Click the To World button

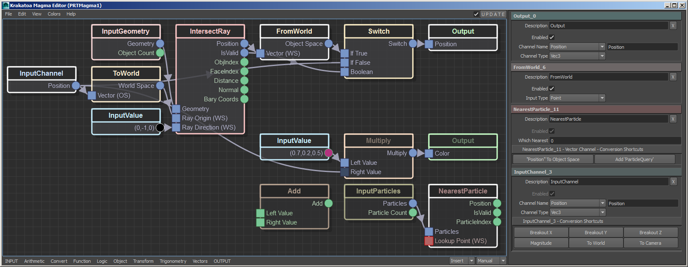pyautogui.click(x=596, y=243)
